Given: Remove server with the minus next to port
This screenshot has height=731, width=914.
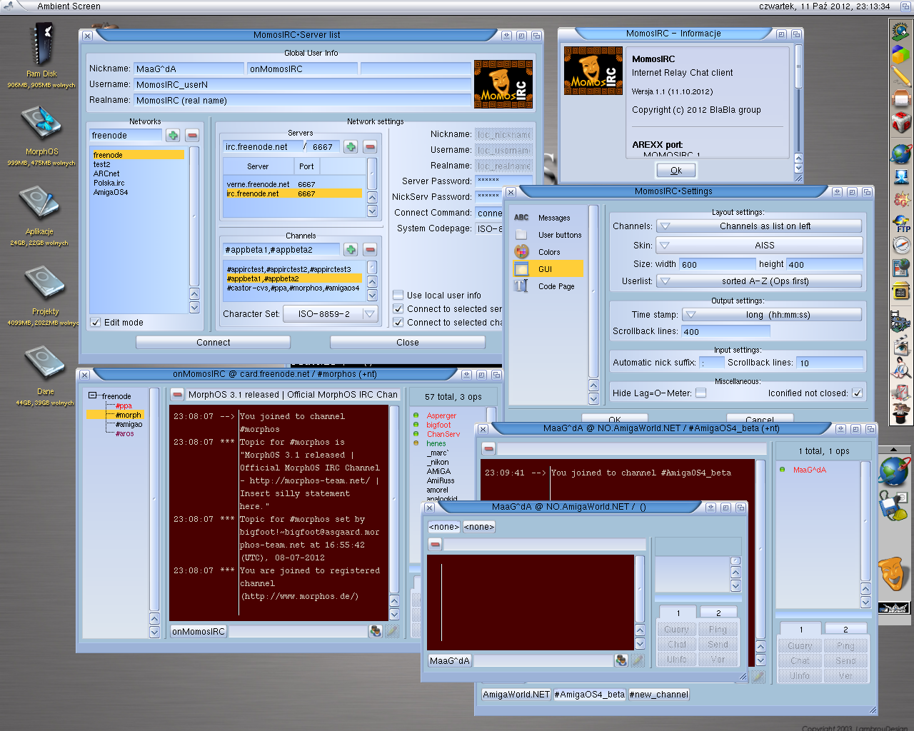Looking at the screenshot, I should 370,146.
